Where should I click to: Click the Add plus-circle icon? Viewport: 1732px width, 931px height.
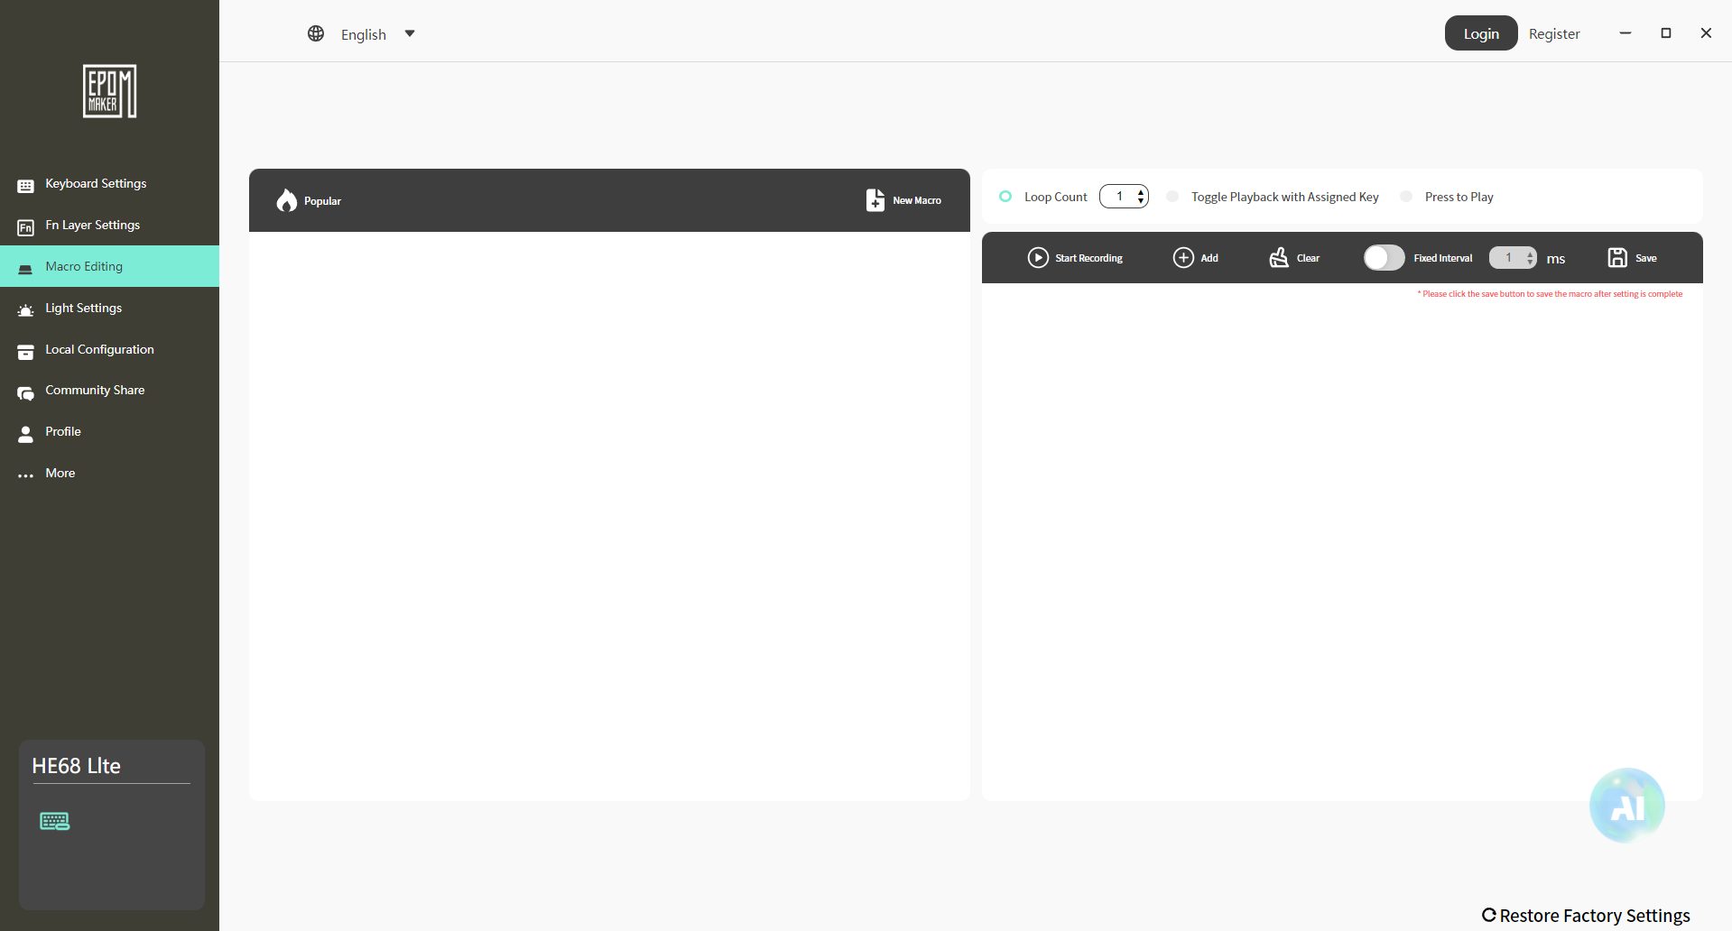1183,258
